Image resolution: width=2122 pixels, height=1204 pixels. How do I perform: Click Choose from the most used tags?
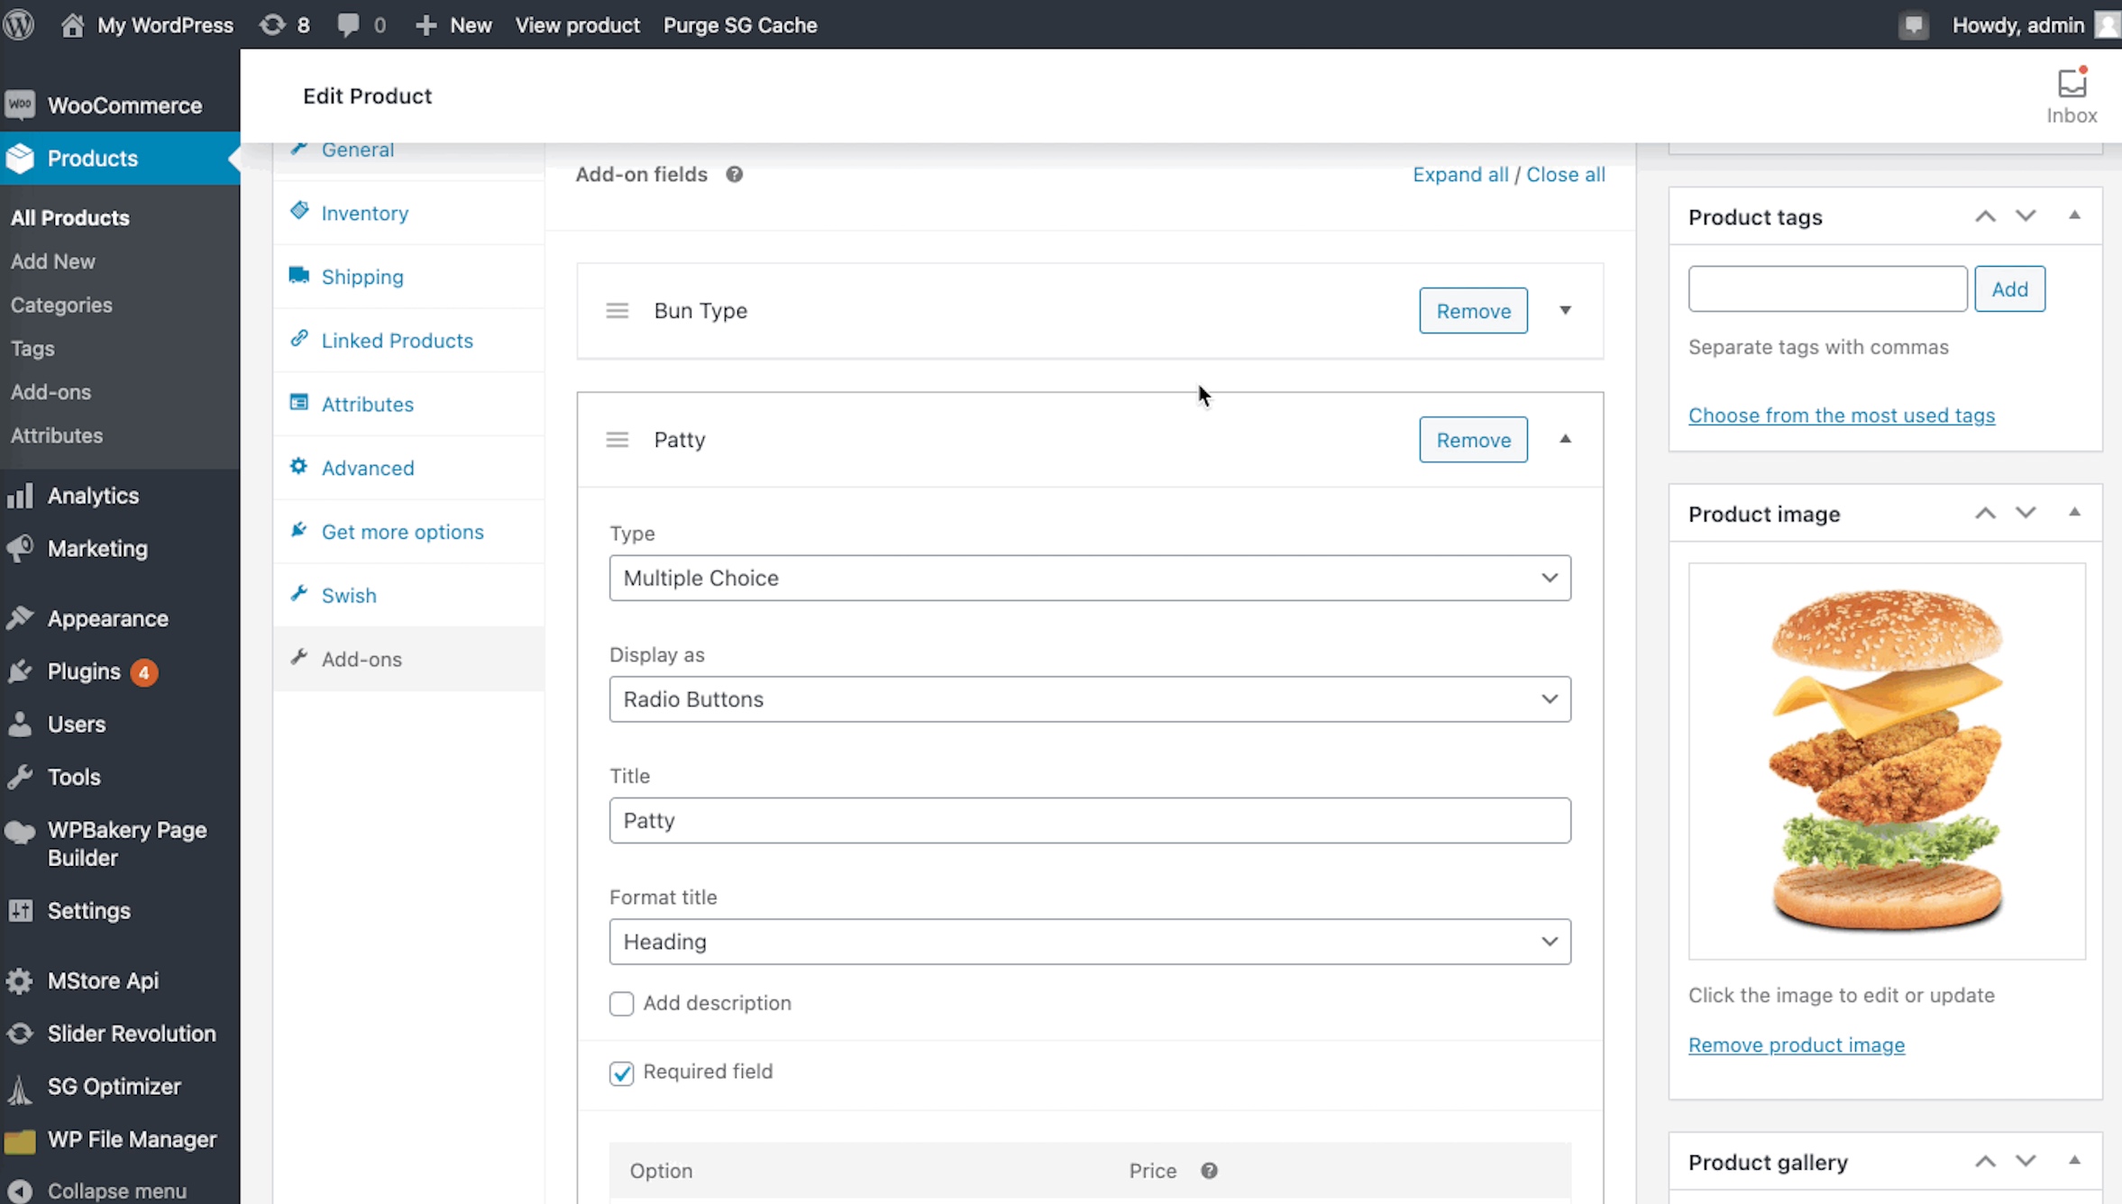(1841, 415)
